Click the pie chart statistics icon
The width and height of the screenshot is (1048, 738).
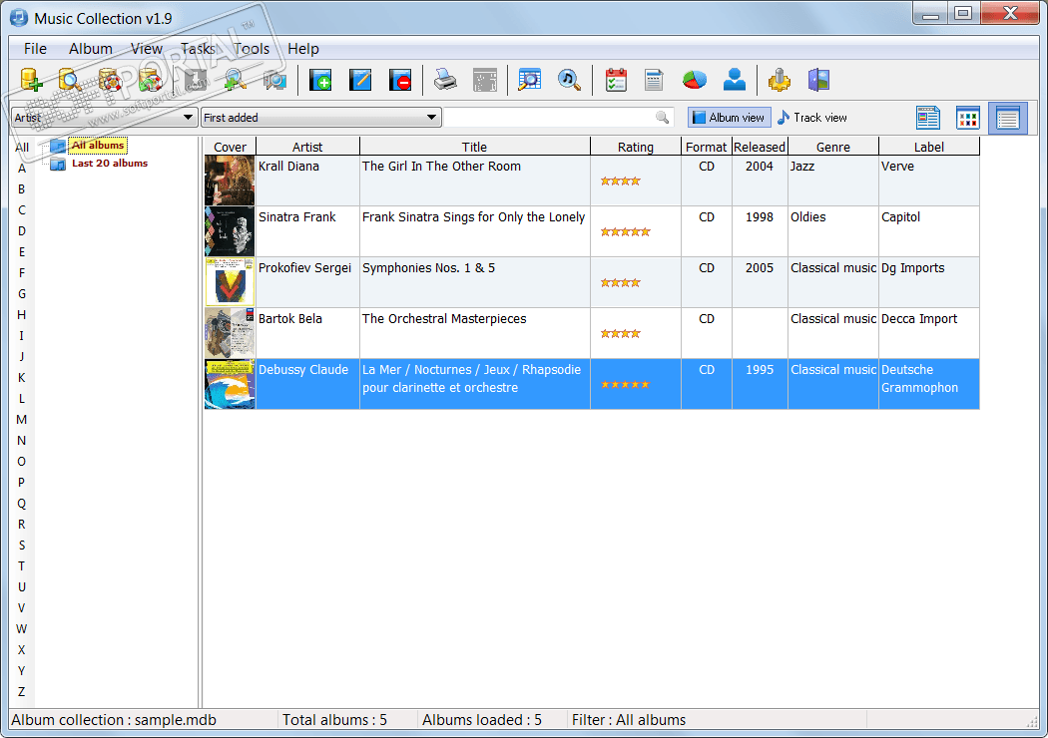(695, 80)
